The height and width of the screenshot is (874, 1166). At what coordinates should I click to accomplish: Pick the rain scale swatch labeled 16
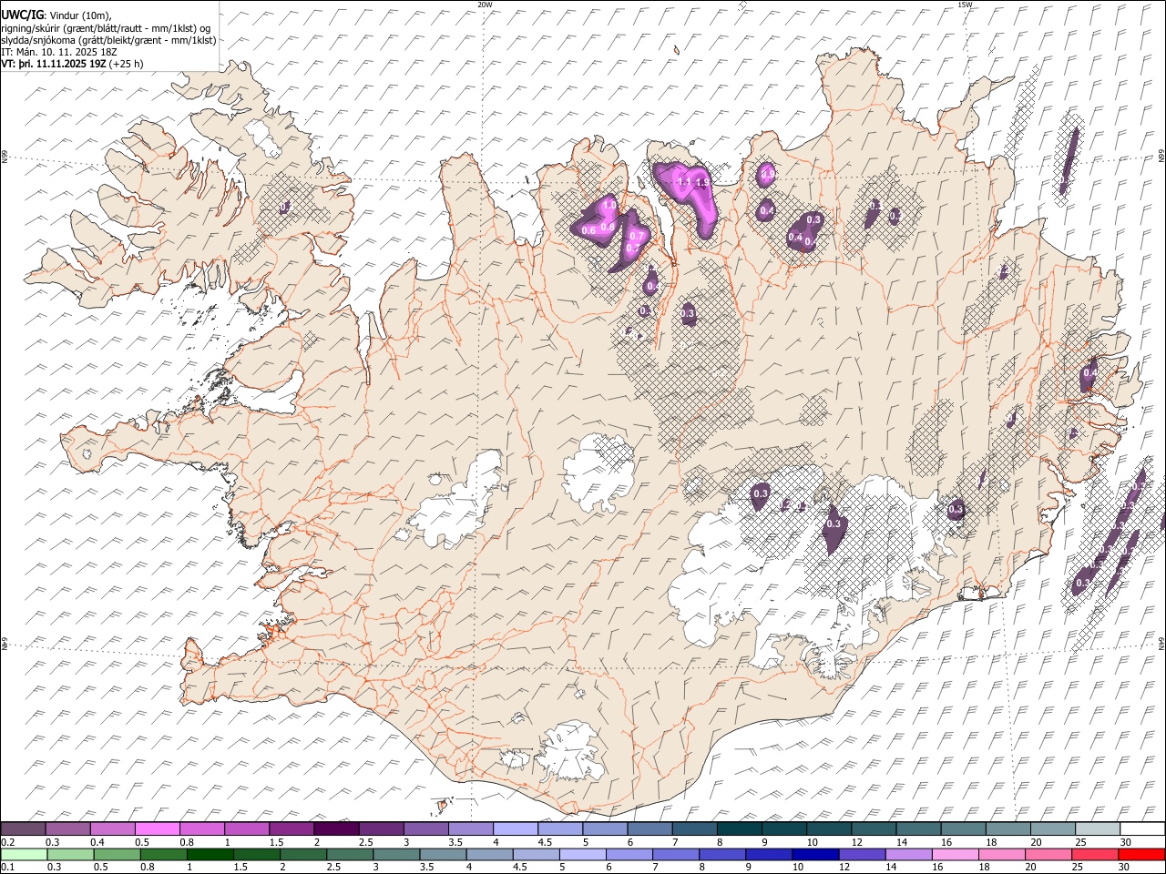click(x=954, y=854)
